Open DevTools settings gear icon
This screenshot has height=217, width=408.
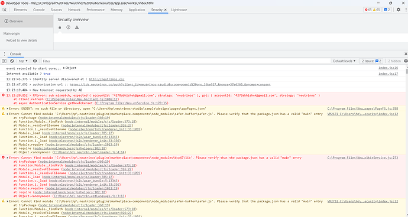tap(399, 9)
